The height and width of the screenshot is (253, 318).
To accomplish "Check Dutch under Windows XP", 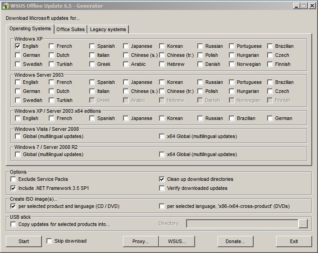I will 51,55.
